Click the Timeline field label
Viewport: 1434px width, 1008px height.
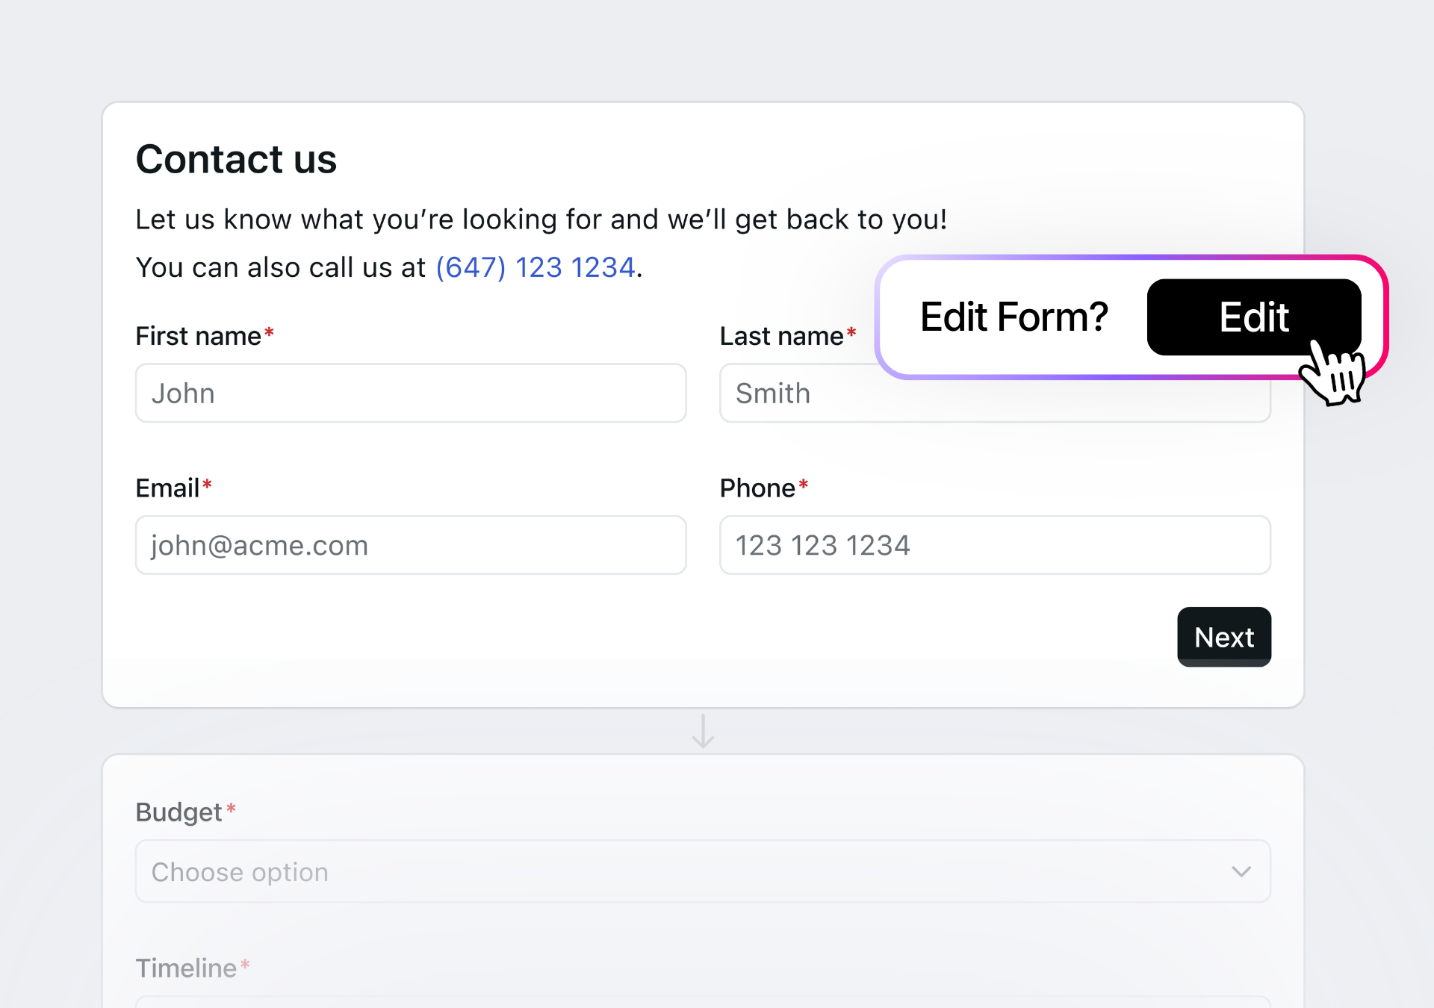(186, 968)
